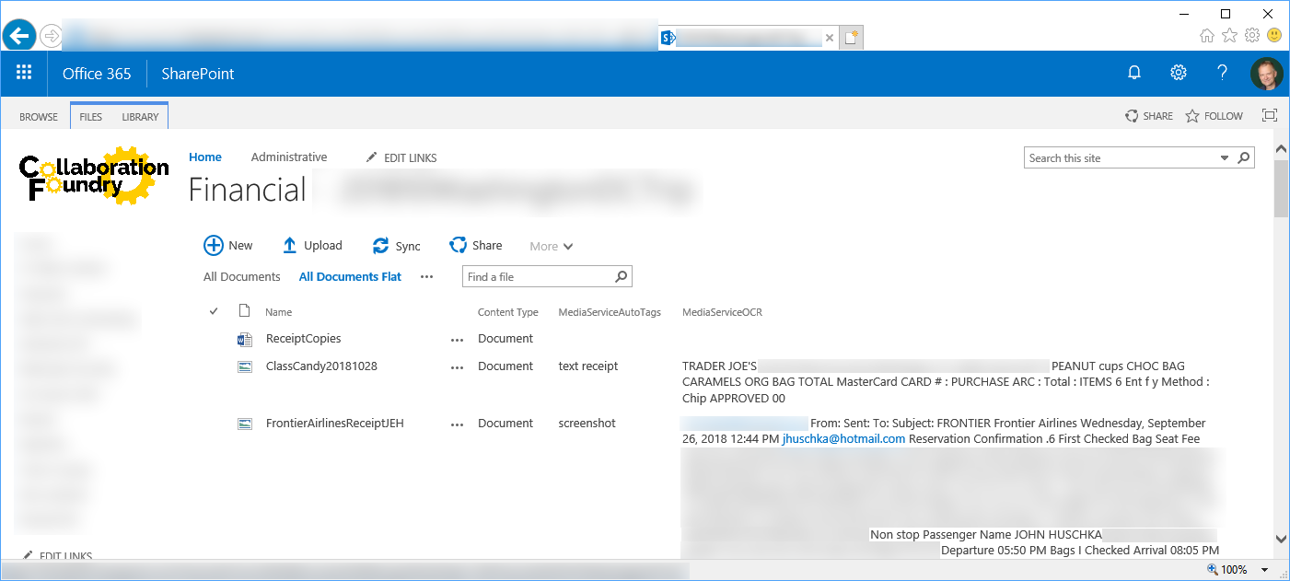Open the SharePoint settings gear
Screen dimensions: 1290x581
(1178, 74)
